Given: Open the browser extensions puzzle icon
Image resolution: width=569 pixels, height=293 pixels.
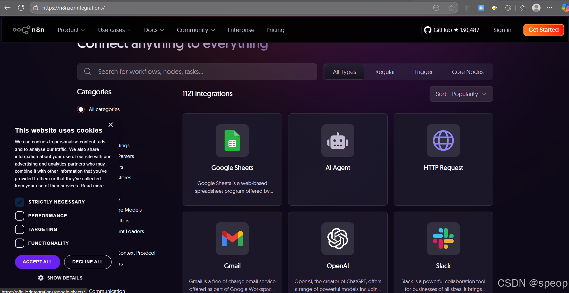Looking at the screenshot, I should tap(508, 8).
